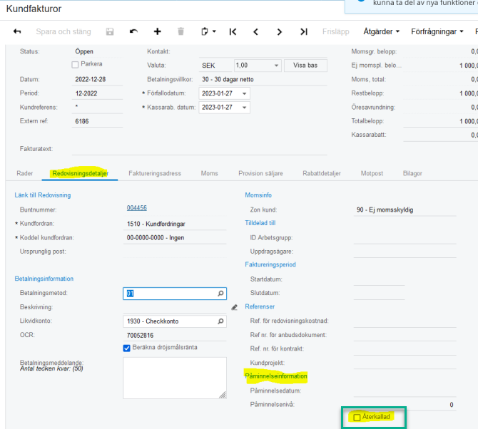Click the Betalningsmeddelande text area
This screenshot has width=478, height=429.
click(x=175, y=378)
